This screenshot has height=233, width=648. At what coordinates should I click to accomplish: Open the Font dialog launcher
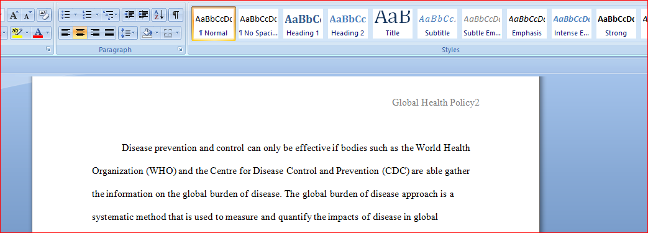48,49
